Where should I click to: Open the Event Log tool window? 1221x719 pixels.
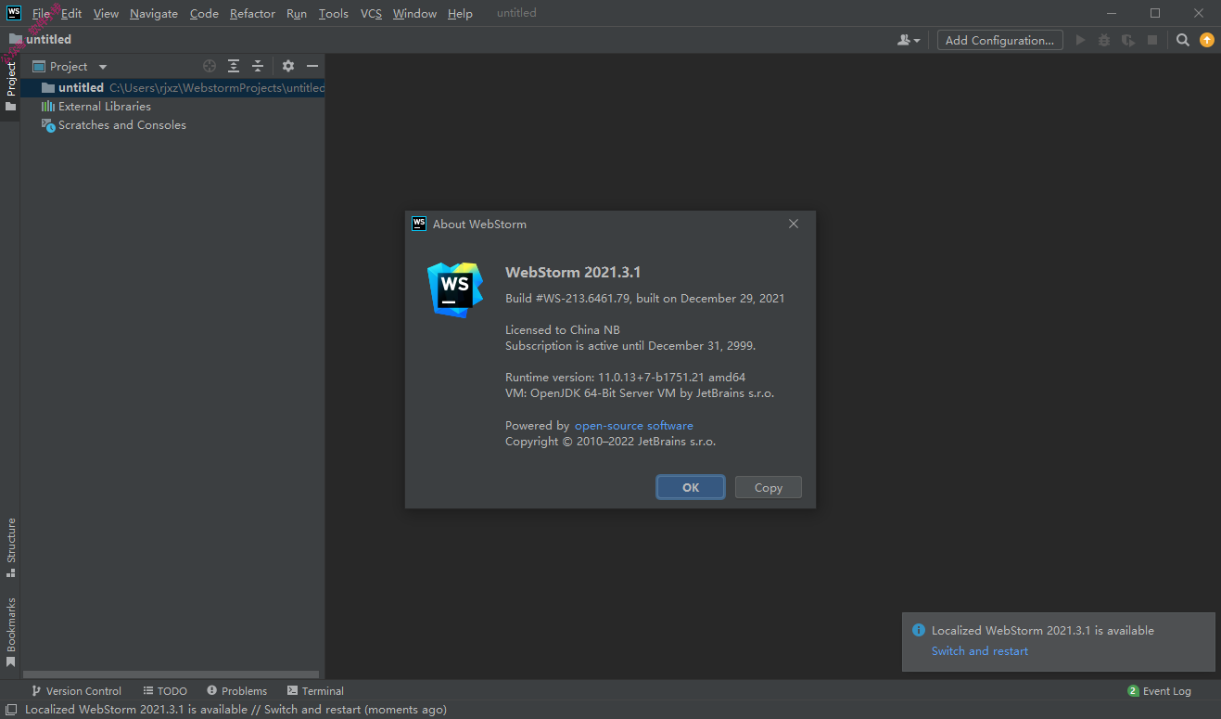coord(1159,691)
